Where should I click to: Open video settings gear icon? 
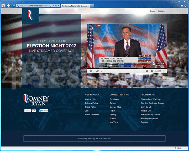click(147, 71)
